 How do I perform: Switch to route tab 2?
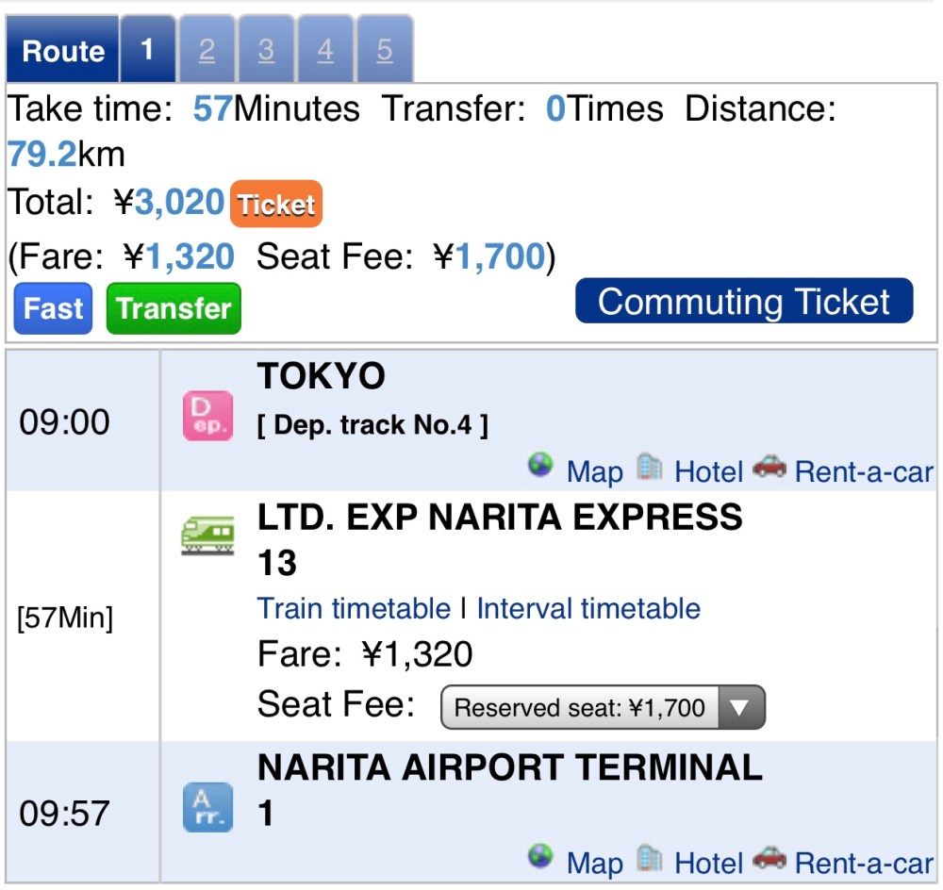(207, 50)
